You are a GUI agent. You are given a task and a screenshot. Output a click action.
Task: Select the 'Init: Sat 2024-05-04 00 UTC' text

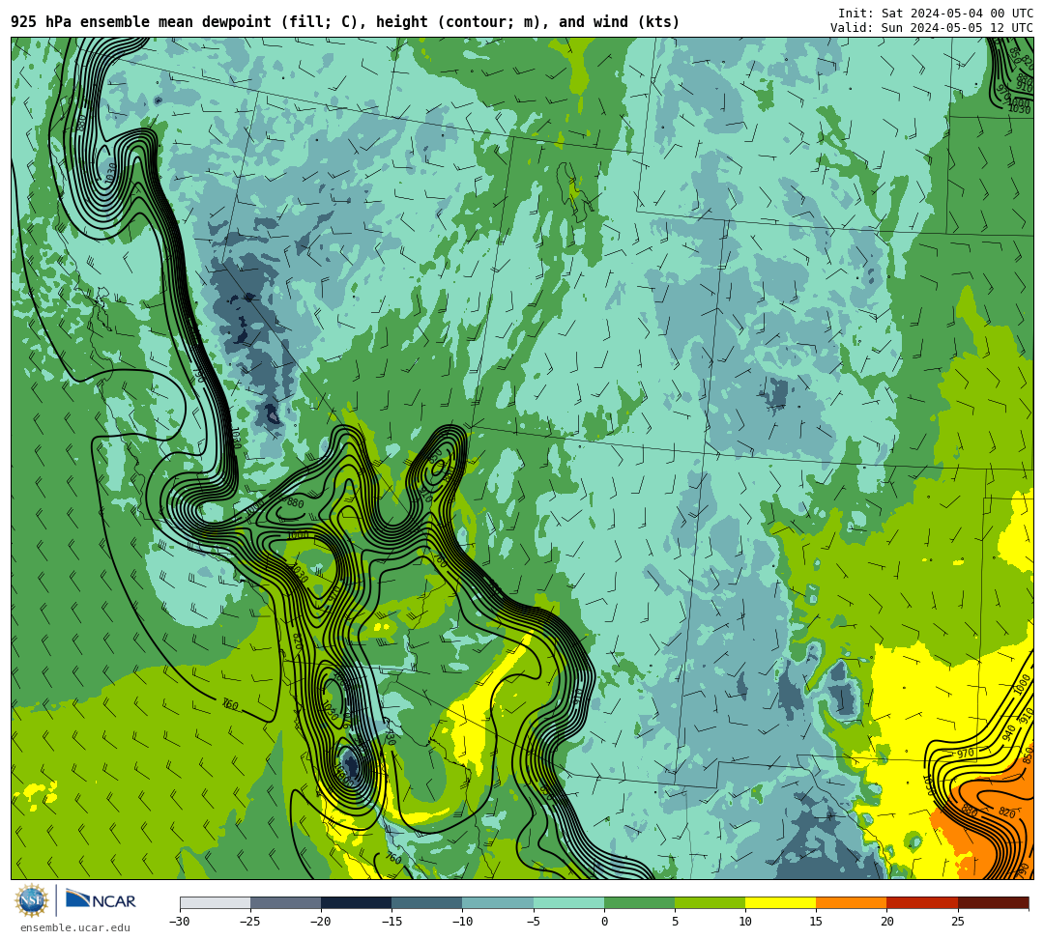936,14
